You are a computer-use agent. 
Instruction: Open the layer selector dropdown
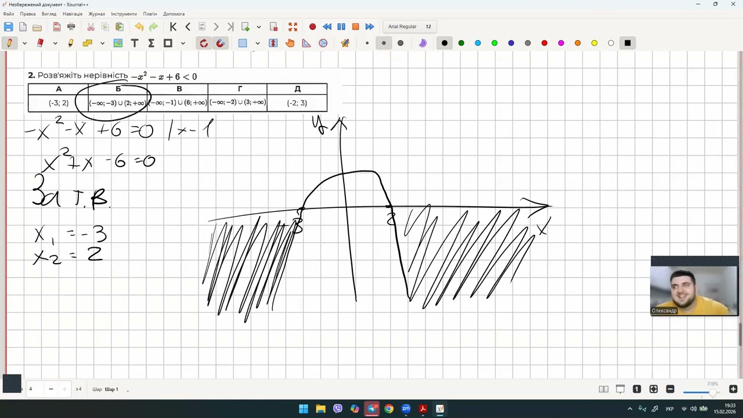(x=128, y=390)
